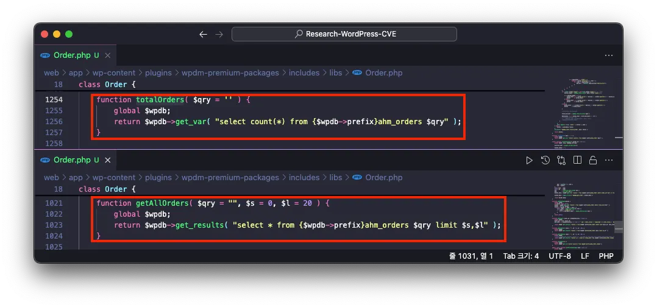Screen dimensions: 657x308
Task: Click PHP file icon on lower tab
Action: (x=45, y=160)
